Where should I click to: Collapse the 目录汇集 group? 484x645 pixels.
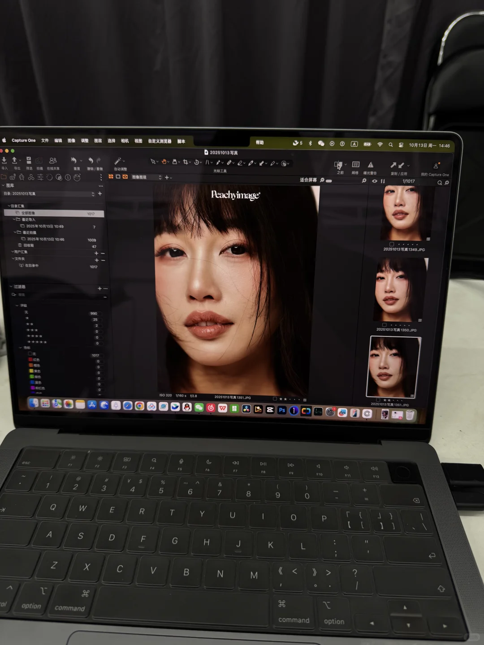9,206
